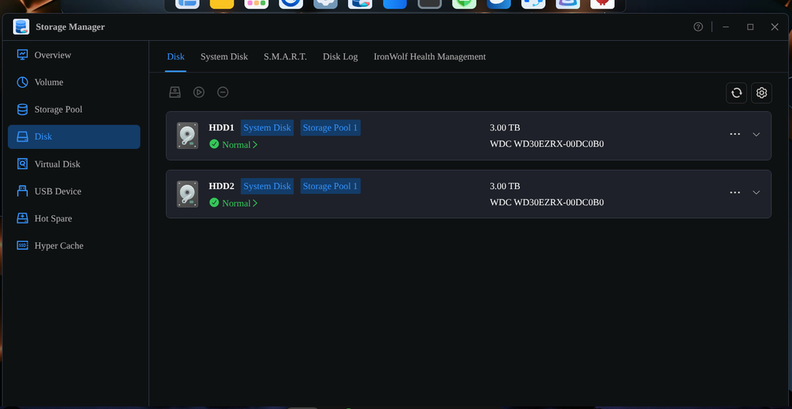Expand the HDD2 details chevron
Image resolution: width=792 pixels, height=409 pixels.
[756, 193]
